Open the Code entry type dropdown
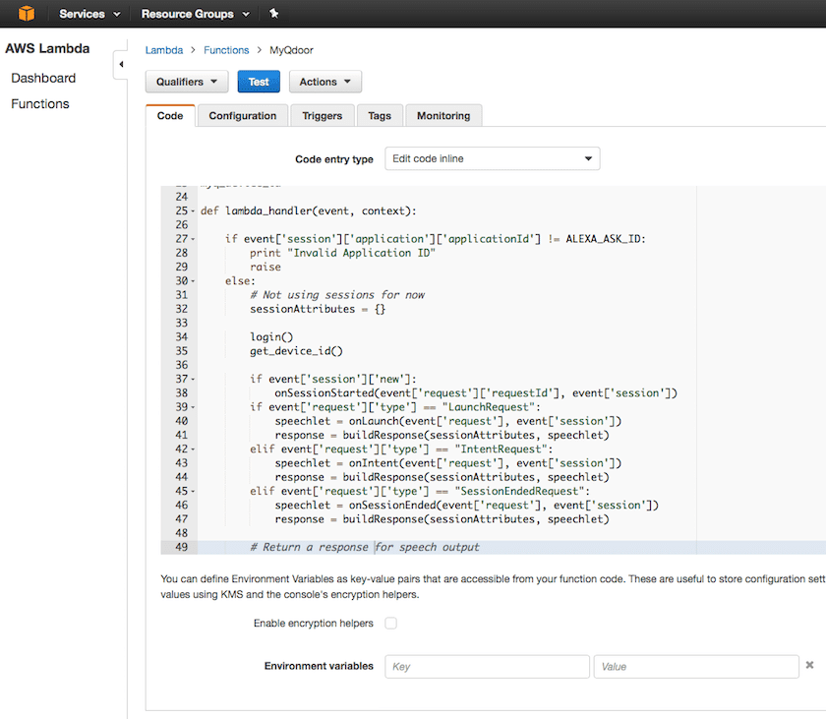 pyautogui.click(x=492, y=158)
